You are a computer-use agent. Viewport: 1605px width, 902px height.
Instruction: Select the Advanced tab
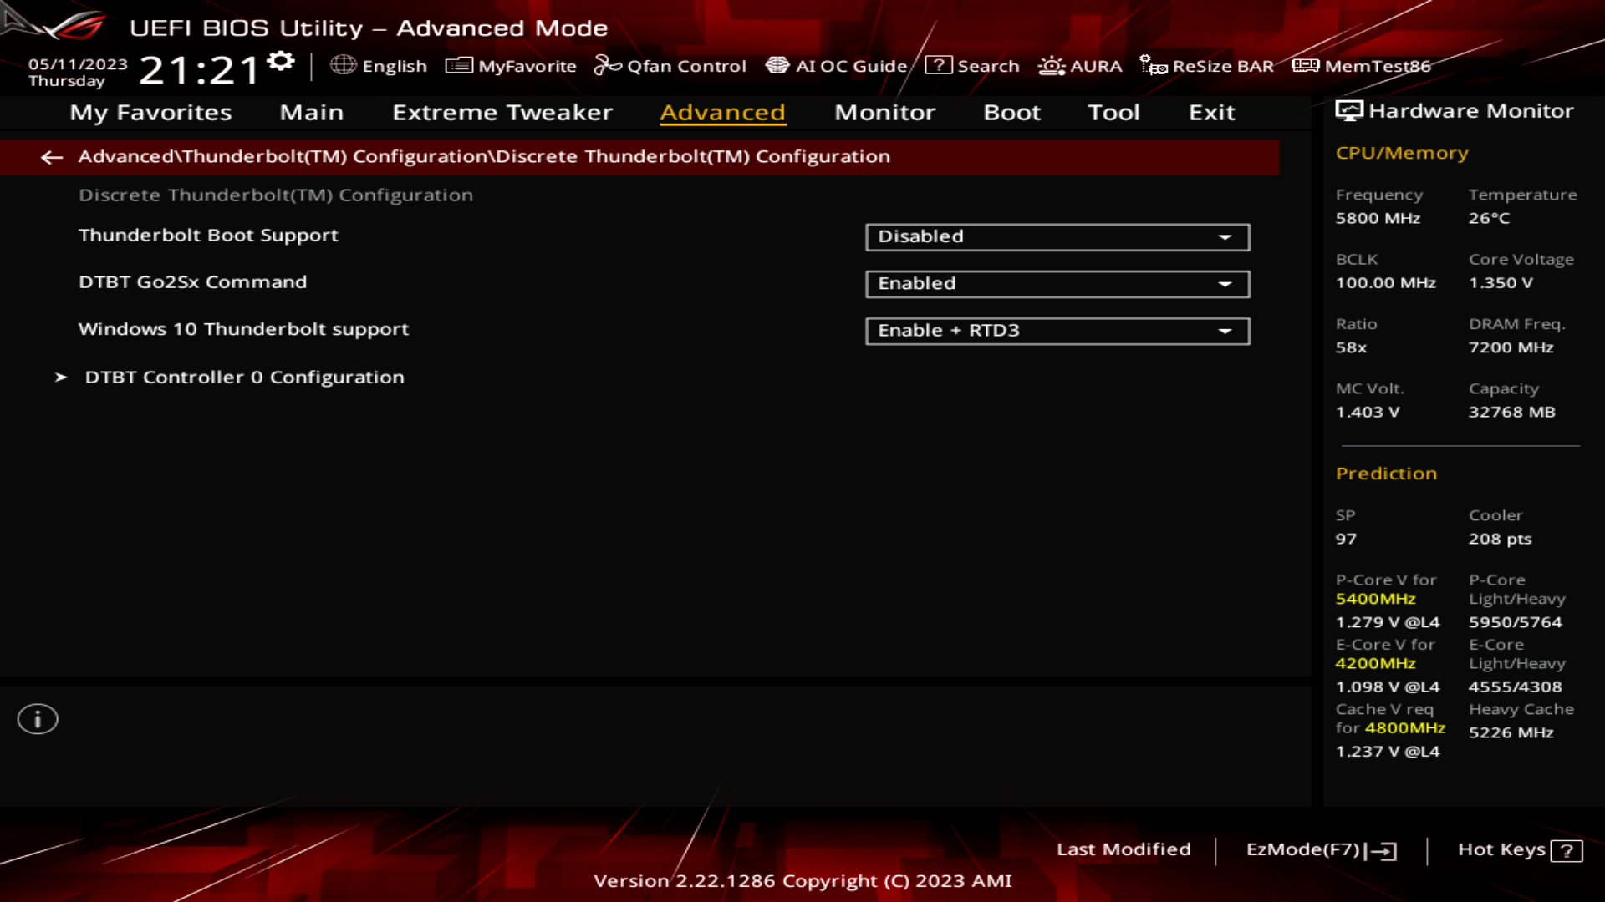(723, 112)
